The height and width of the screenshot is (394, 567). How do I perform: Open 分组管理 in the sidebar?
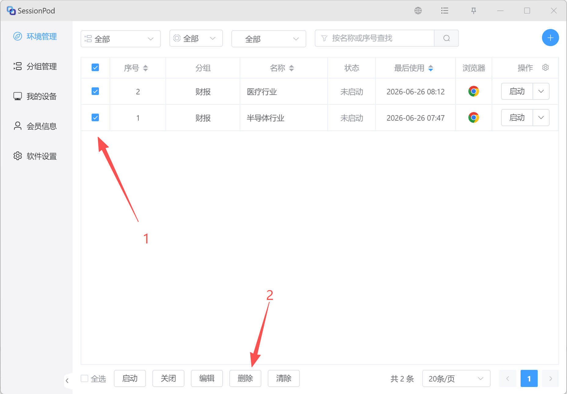click(x=35, y=66)
